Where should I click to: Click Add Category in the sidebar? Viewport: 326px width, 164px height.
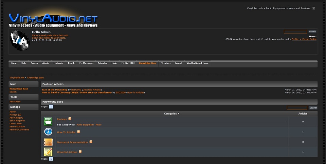[16, 118]
